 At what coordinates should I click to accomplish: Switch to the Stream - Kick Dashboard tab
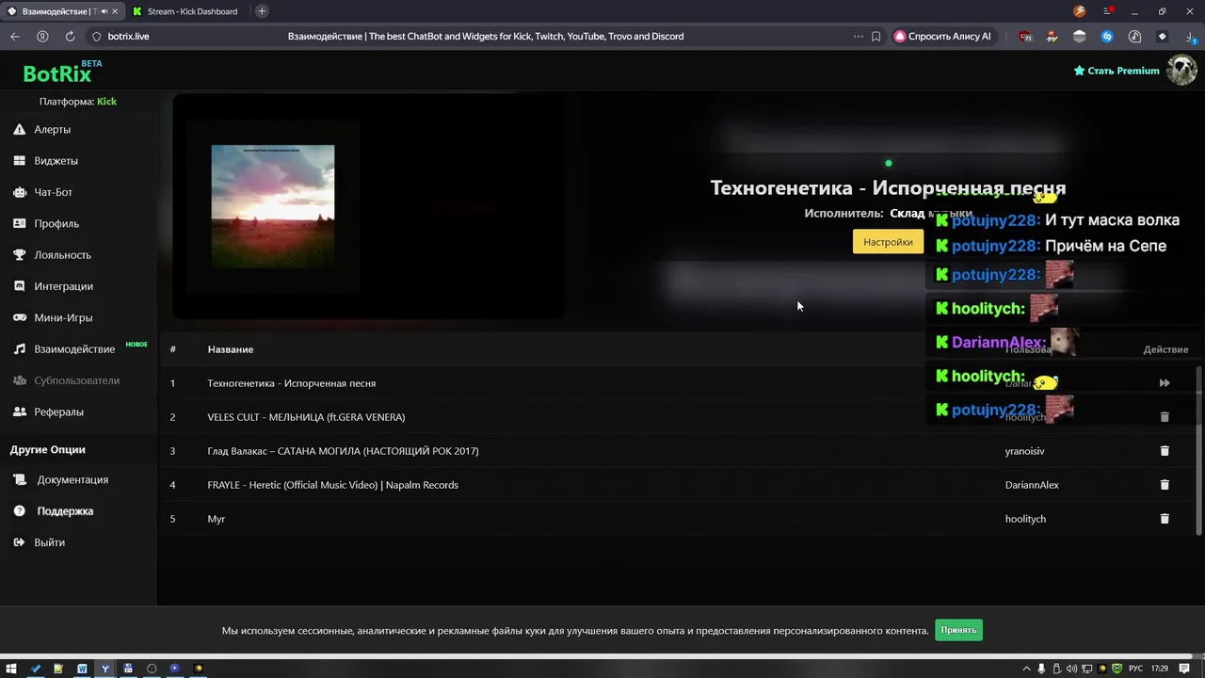(188, 11)
